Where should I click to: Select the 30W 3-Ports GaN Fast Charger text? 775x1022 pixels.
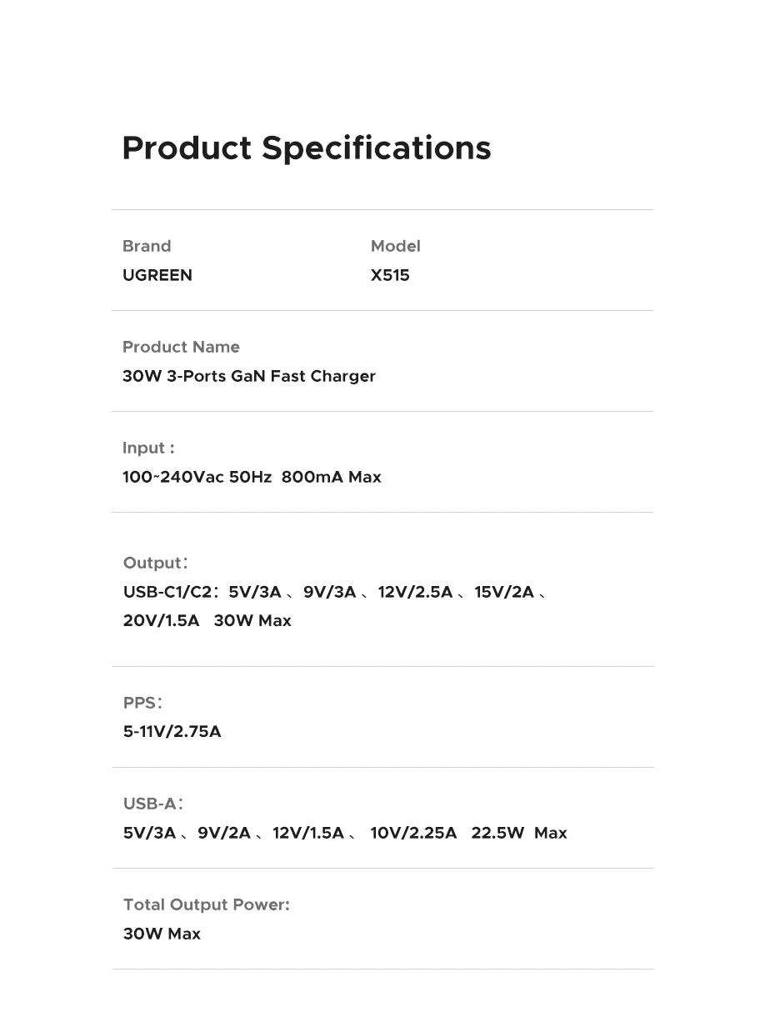pos(249,376)
